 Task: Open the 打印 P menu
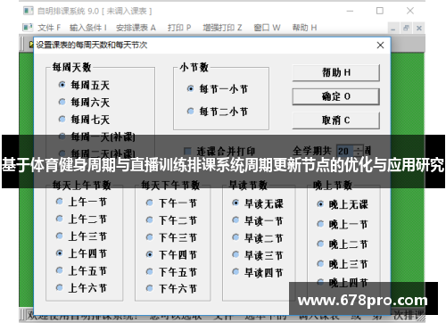tap(179, 28)
